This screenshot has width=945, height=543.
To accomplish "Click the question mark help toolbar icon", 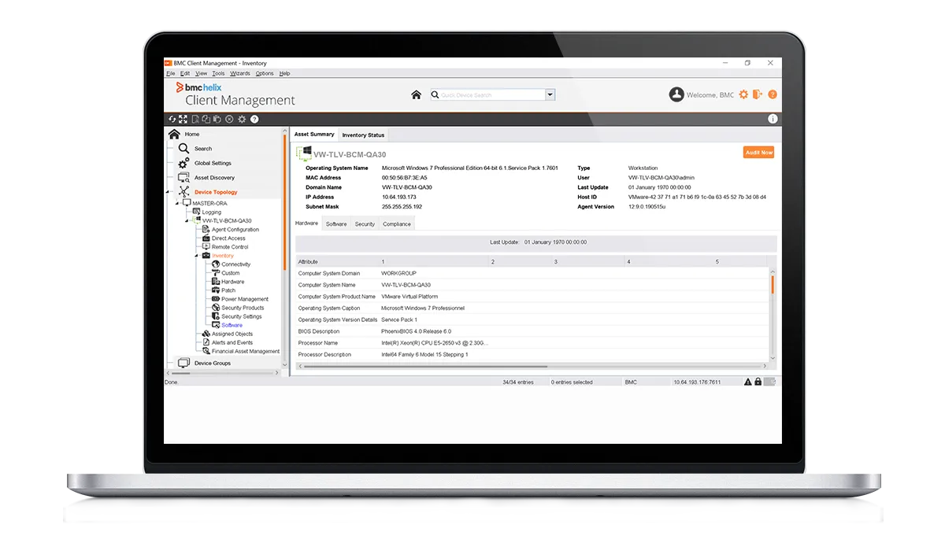I will coord(254,119).
